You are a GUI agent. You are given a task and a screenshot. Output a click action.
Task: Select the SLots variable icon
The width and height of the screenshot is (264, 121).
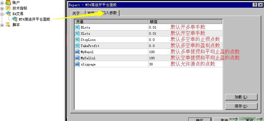pos(77,33)
